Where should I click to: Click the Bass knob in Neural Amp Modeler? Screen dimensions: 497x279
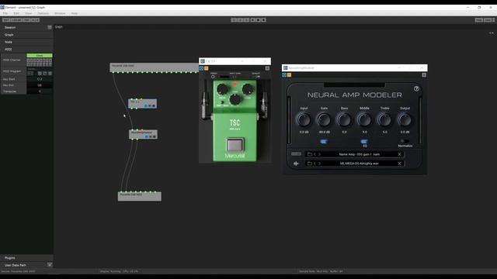click(x=344, y=120)
